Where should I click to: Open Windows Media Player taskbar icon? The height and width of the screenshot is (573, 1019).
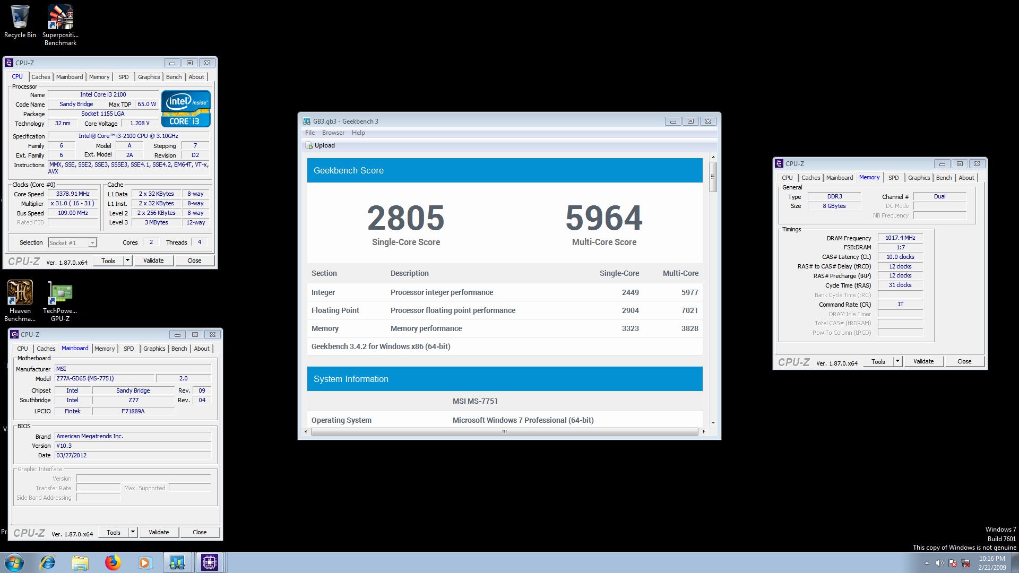click(x=145, y=562)
